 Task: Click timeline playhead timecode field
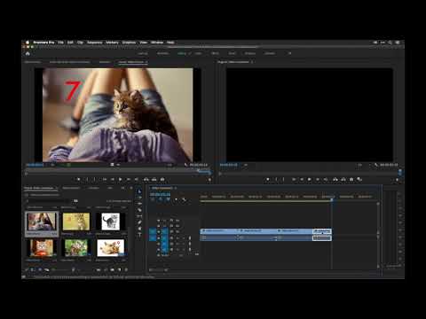[x=160, y=194]
